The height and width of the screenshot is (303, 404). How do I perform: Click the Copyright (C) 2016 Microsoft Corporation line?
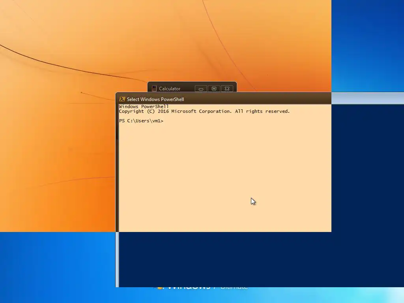[x=204, y=111]
